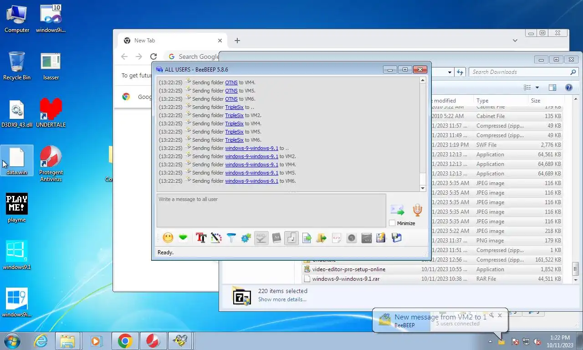Expand Chrome's tab search chevron

pos(515,41)
